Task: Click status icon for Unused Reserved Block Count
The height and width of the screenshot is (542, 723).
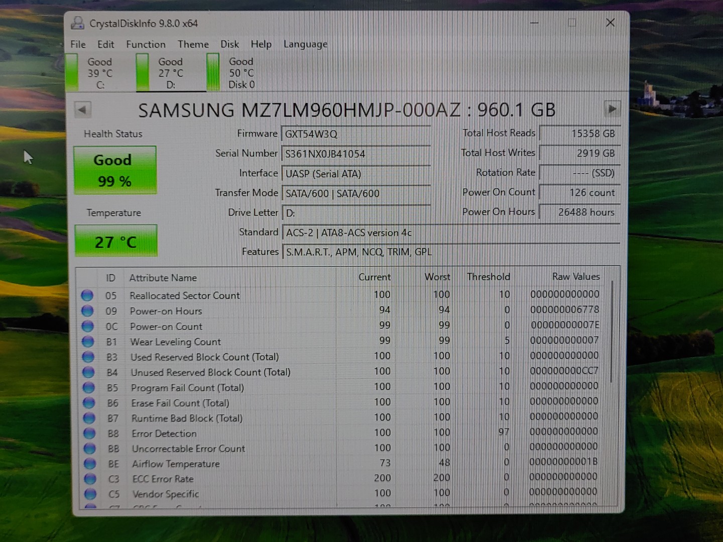Action: point(88,372)
